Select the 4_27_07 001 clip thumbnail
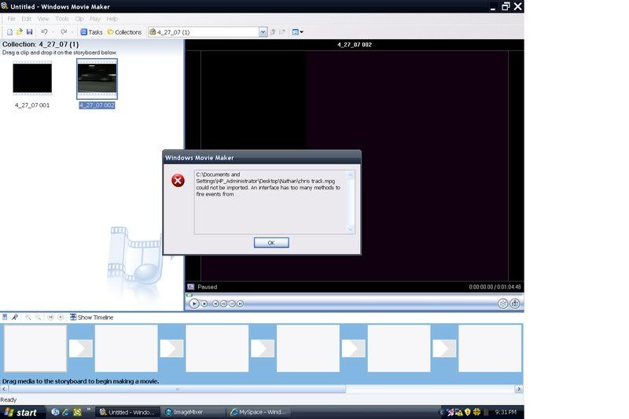629x419 pixels. point(32,79)
